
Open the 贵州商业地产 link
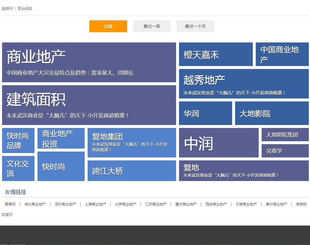[x=276, y=204]
